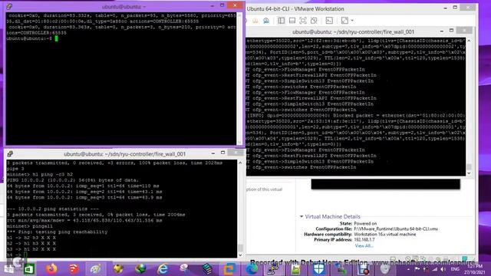The image size is (491, 276).
Task: Open volume speaker tray icon
Action: coord(443,269)
